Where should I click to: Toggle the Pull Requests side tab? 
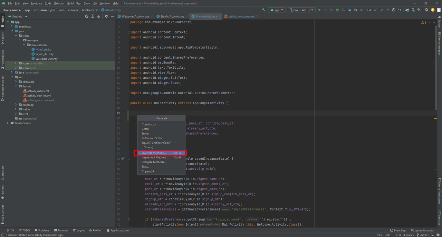coord(2,60)
